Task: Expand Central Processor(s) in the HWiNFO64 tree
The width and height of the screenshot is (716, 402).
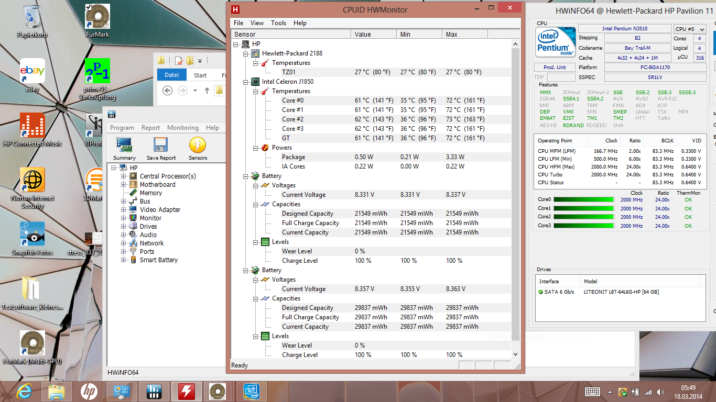Action: coord(124,176)
